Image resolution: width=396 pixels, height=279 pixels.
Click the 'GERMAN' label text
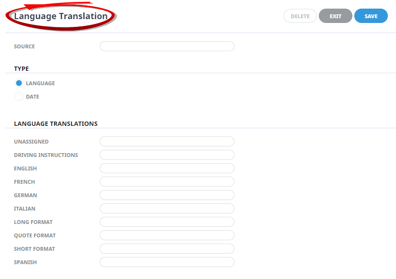[x=25, y=195]
